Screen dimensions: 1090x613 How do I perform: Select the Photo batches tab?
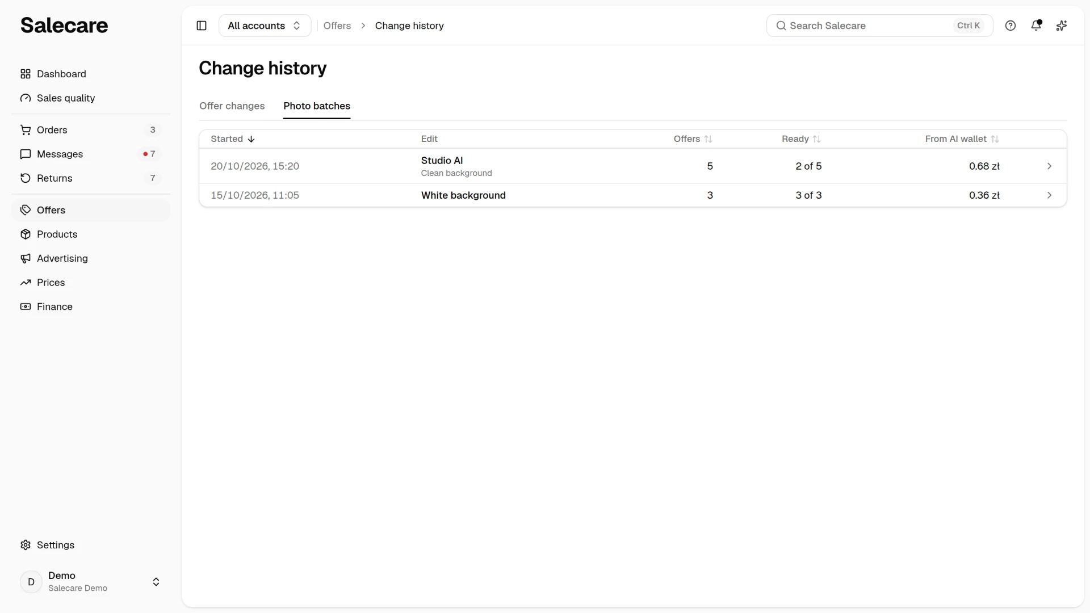[317, 106]
